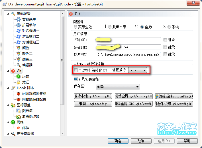202x148 pixels.
Task: Open the 邮件 at-sign icon
Action: pos(19,128)
